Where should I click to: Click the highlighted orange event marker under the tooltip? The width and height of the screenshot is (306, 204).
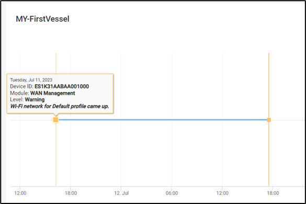tap(56, 120)
